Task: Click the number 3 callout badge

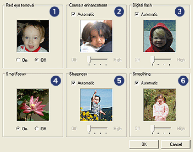Action: (x=180, y=12)
